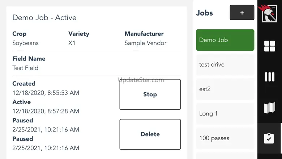Select the Demo Job entry

pyautogui.click(x=225, y=40)
